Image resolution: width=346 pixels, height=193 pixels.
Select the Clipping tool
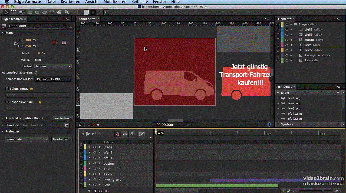click(21, 12)
